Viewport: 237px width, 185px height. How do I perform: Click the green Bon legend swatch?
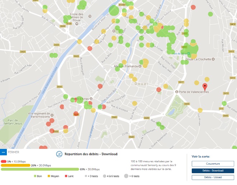[x=35, y=176]
